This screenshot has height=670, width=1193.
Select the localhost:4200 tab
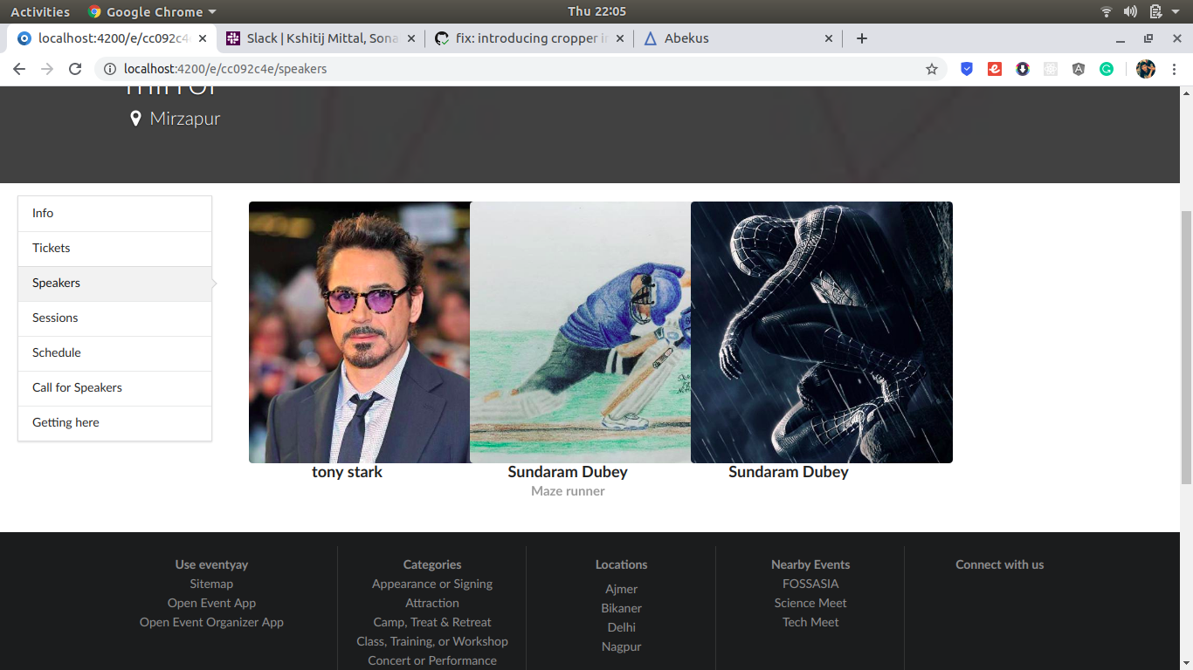[112, 38]
